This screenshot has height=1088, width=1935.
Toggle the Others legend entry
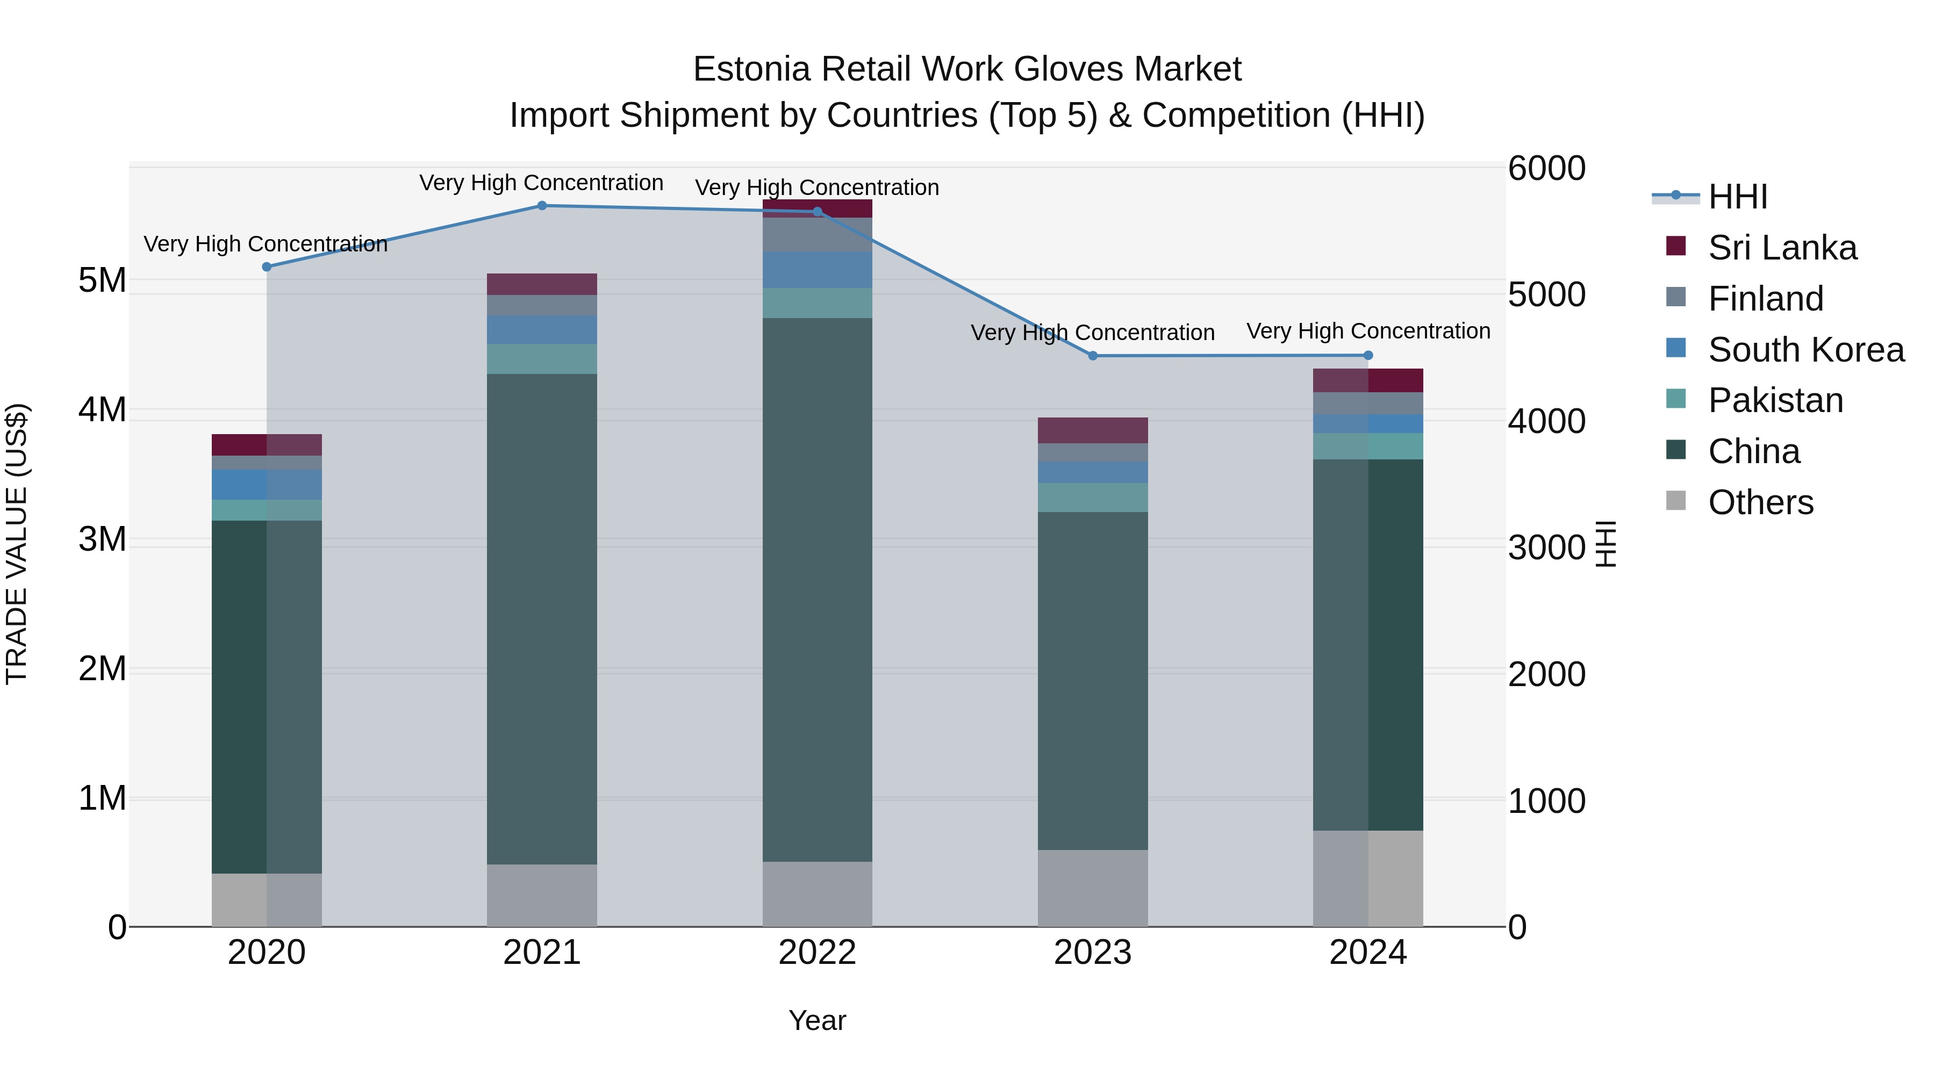1739,502
